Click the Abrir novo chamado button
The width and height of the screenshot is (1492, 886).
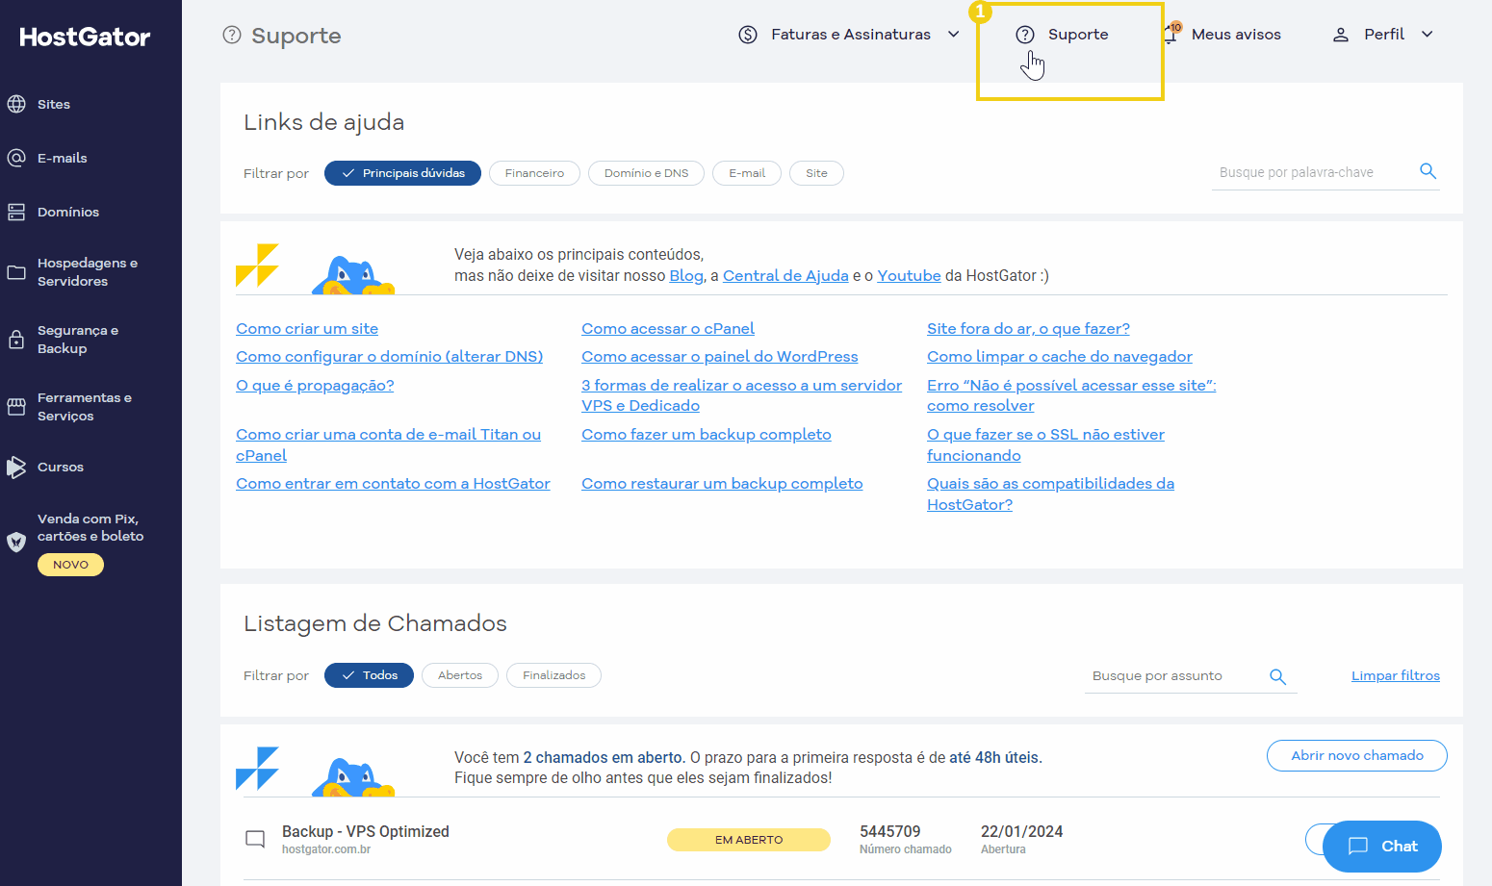click(1356, 755)
